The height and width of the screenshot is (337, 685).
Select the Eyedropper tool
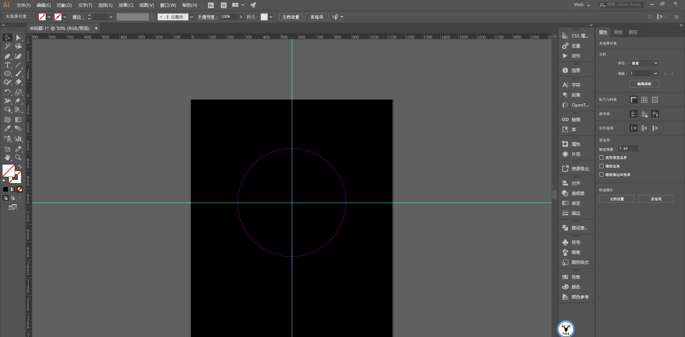(x=7, y=129)
